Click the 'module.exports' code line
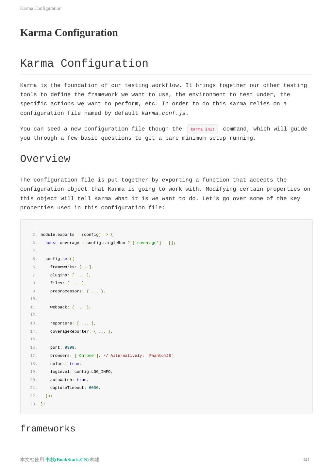 76,235
